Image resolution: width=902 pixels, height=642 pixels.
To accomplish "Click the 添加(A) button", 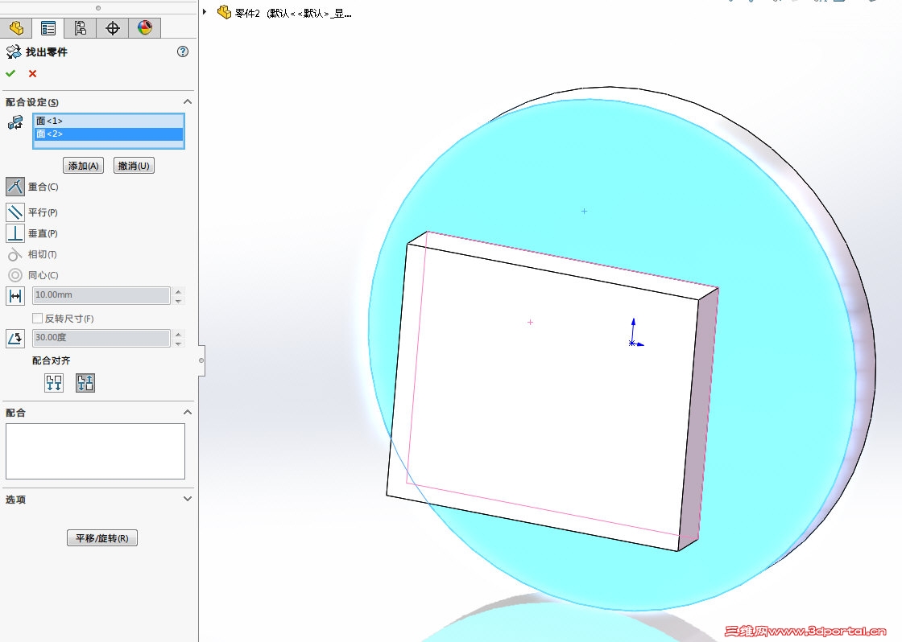I will [84, 166].
